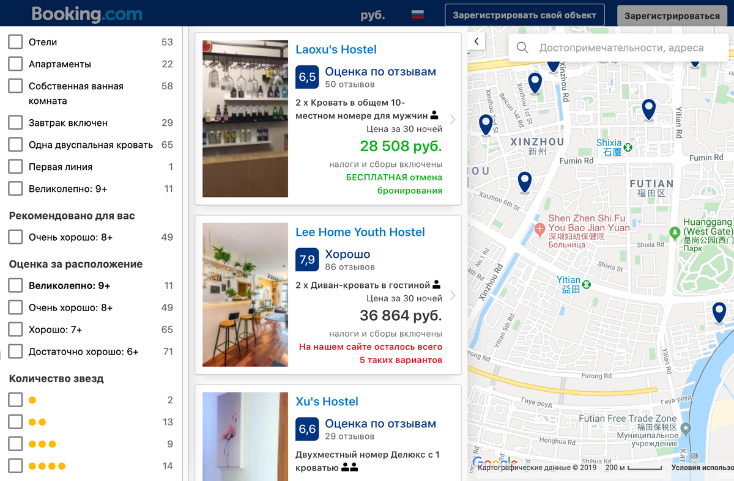734x481 pixels.
Task: Click the map pin near Yitian Rd
Action: (648, 109)
